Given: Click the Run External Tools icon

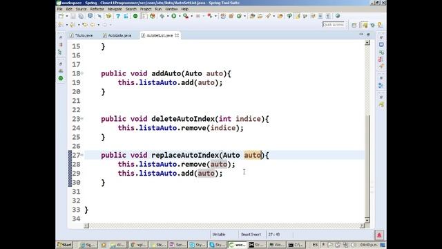Looking at the screenshot, I should [186, 16].
